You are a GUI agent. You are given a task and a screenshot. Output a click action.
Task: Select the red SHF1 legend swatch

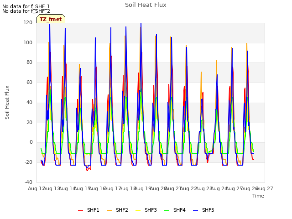tap(80, 211)
